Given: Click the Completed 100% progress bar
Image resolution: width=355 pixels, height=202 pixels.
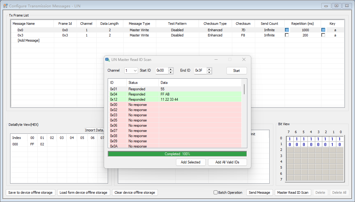Looking at the screenshot, I should point(177,154).
